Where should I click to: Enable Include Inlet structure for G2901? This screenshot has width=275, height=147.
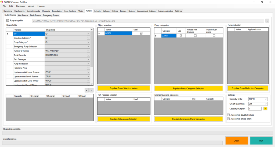[195, 36]
